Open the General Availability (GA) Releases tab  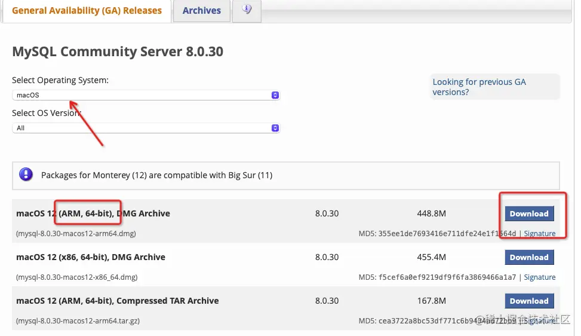point(87,10)
